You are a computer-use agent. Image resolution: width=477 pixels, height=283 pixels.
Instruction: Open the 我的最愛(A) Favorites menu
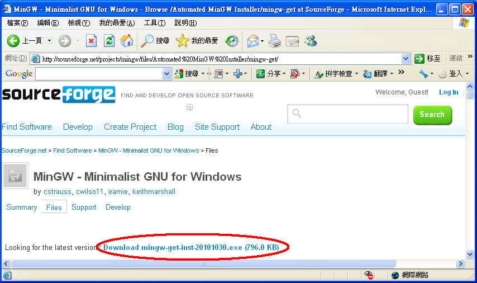pos(117,23)
